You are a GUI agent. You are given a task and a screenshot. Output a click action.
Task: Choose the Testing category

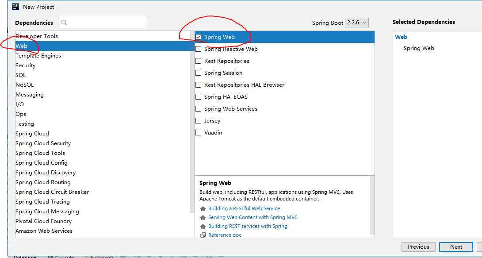(103, 124)
